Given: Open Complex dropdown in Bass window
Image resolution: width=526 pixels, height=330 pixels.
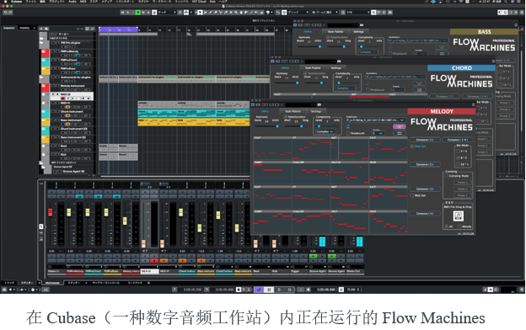Looking at the screenshot, I should [x=368, y=52].
